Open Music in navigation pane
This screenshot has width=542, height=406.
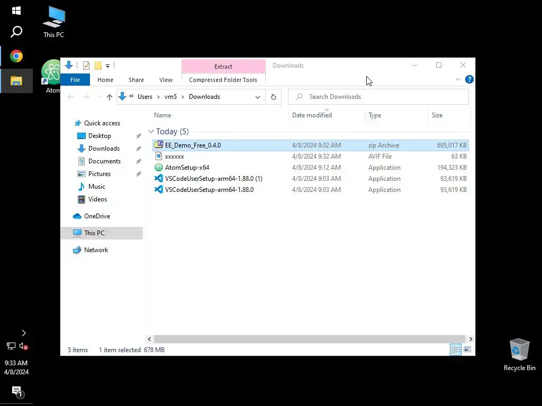[96, 187]
